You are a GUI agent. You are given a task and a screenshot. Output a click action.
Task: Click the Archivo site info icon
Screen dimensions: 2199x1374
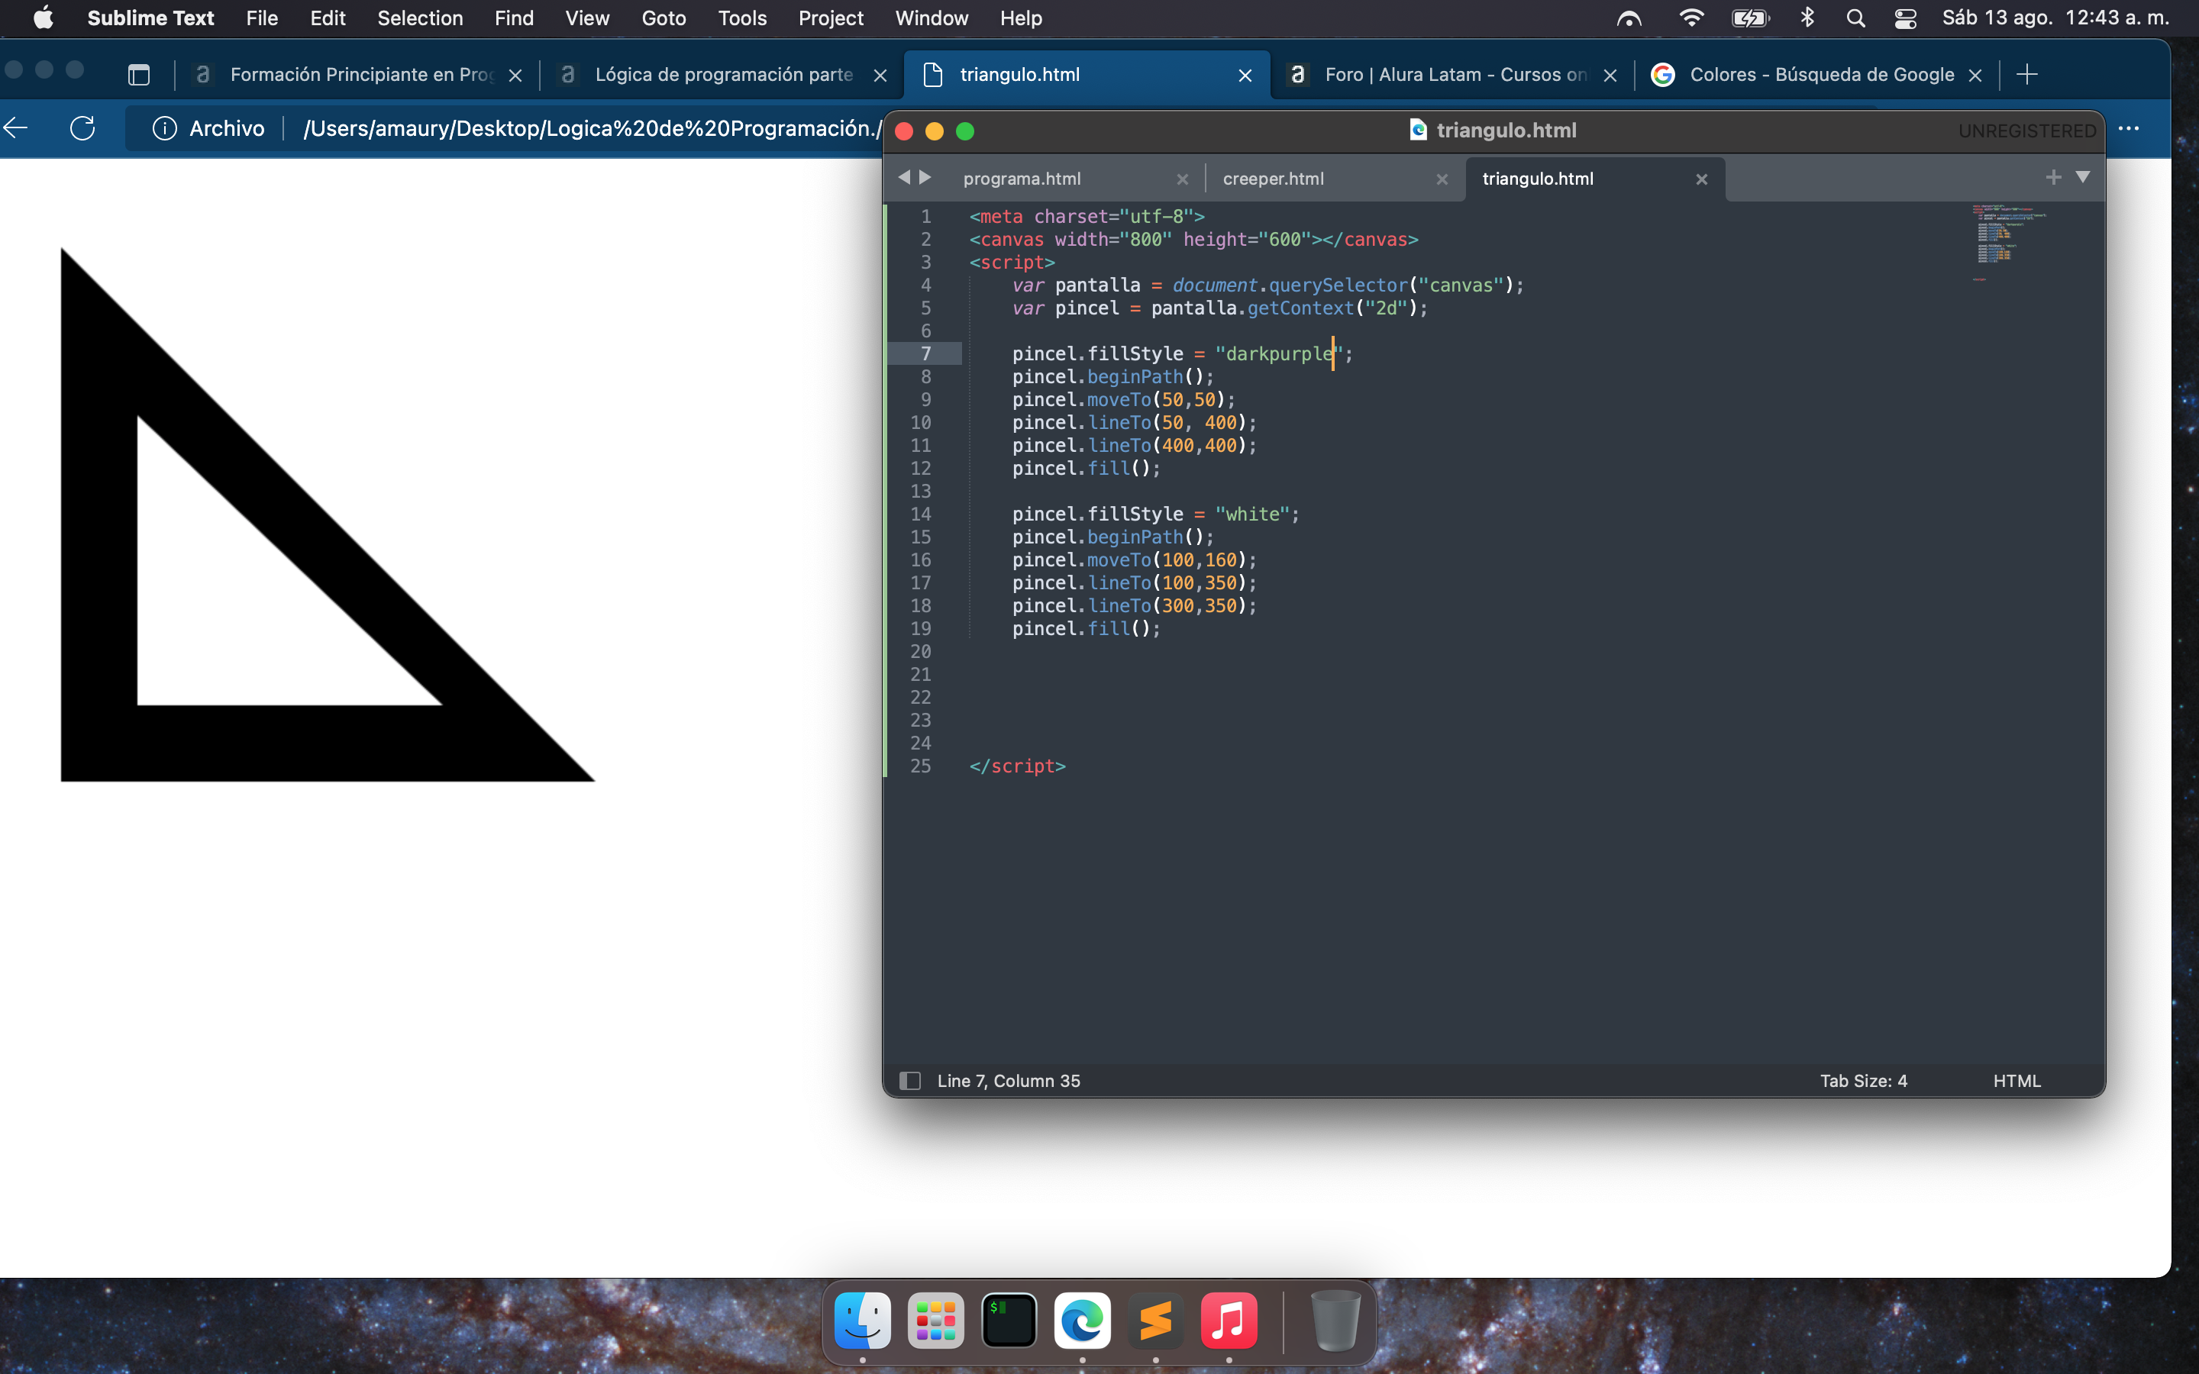164,128
